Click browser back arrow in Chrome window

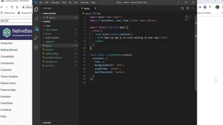[2, 7]
